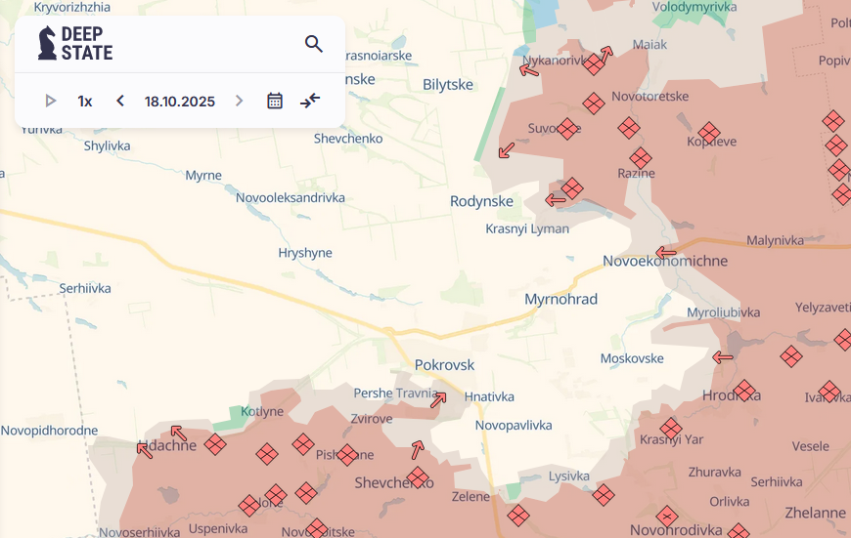Click the unit marker on Pishchane
This screenshot has width=851, height=538.
pyautogui.click(x=347, y=455)
